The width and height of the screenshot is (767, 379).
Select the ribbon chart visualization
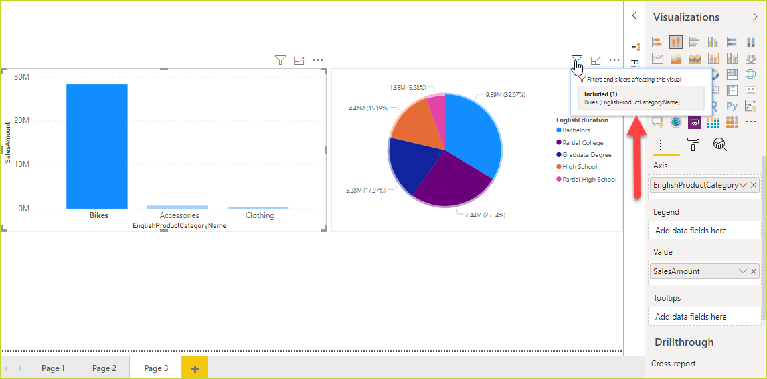click(x=750, y=58)
